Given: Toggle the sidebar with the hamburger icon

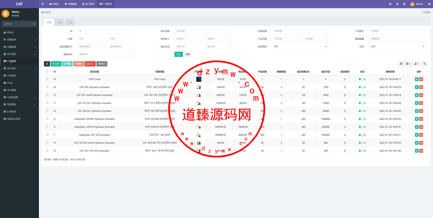Looking at the screenshot, I should 43,4.
